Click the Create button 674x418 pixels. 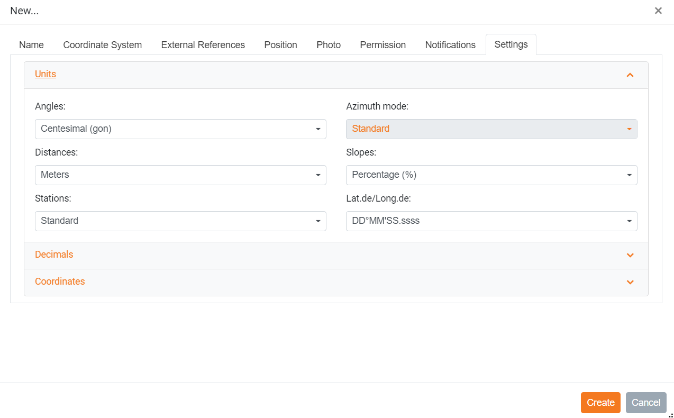click(600, 403)
